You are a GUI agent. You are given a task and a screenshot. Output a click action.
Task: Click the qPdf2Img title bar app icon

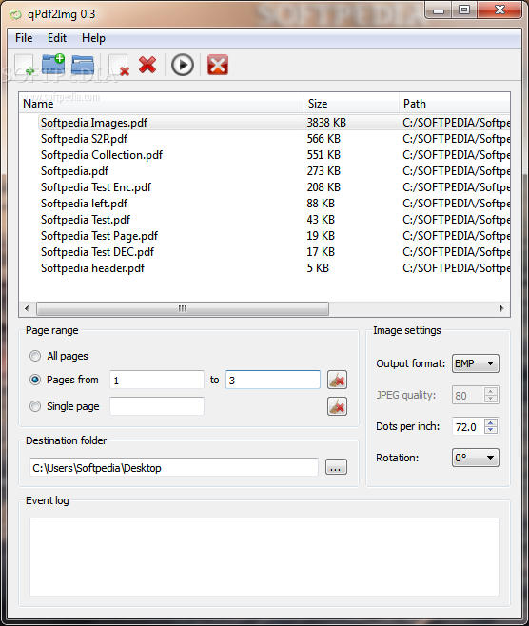click(x=15, y=15)
